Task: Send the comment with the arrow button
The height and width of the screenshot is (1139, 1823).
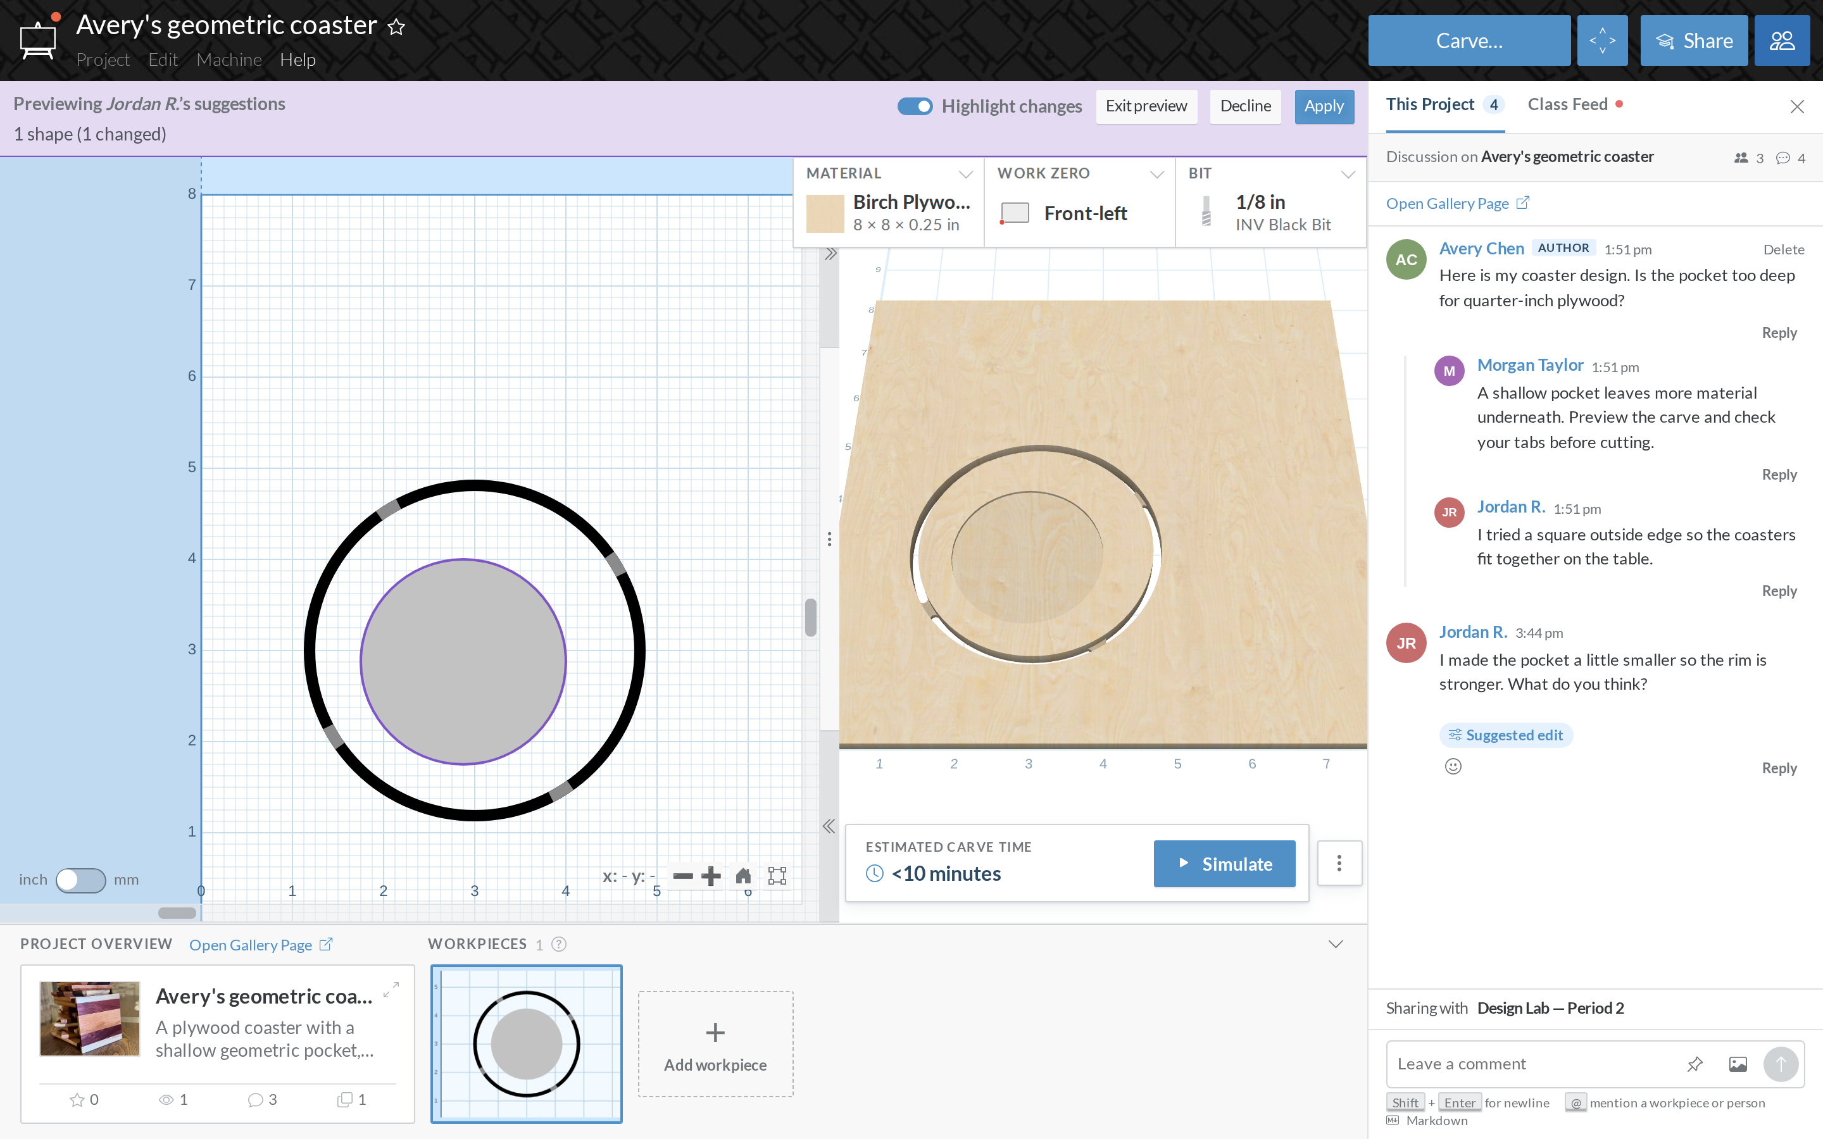Action: [1781, 1064]
